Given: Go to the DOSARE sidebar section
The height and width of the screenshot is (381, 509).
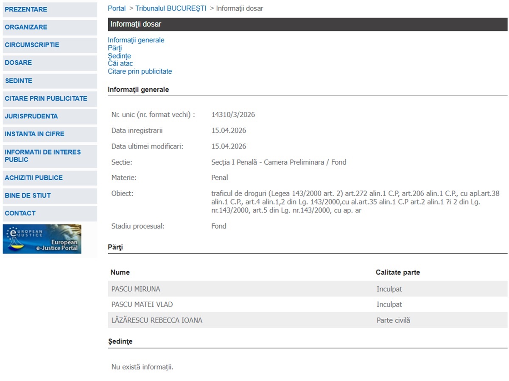Looking at the screenshot, I should click(50, 63).
